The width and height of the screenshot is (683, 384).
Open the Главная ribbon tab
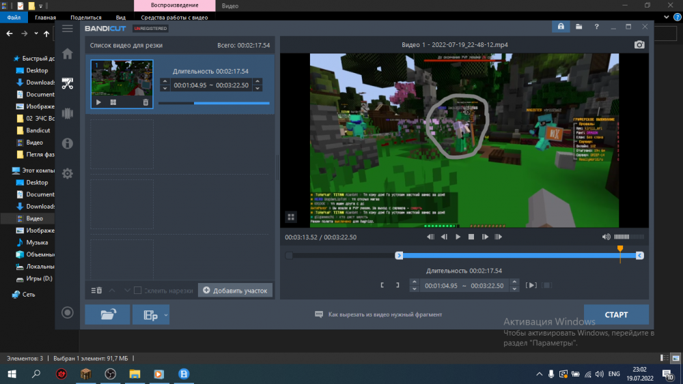click(45, 18)
